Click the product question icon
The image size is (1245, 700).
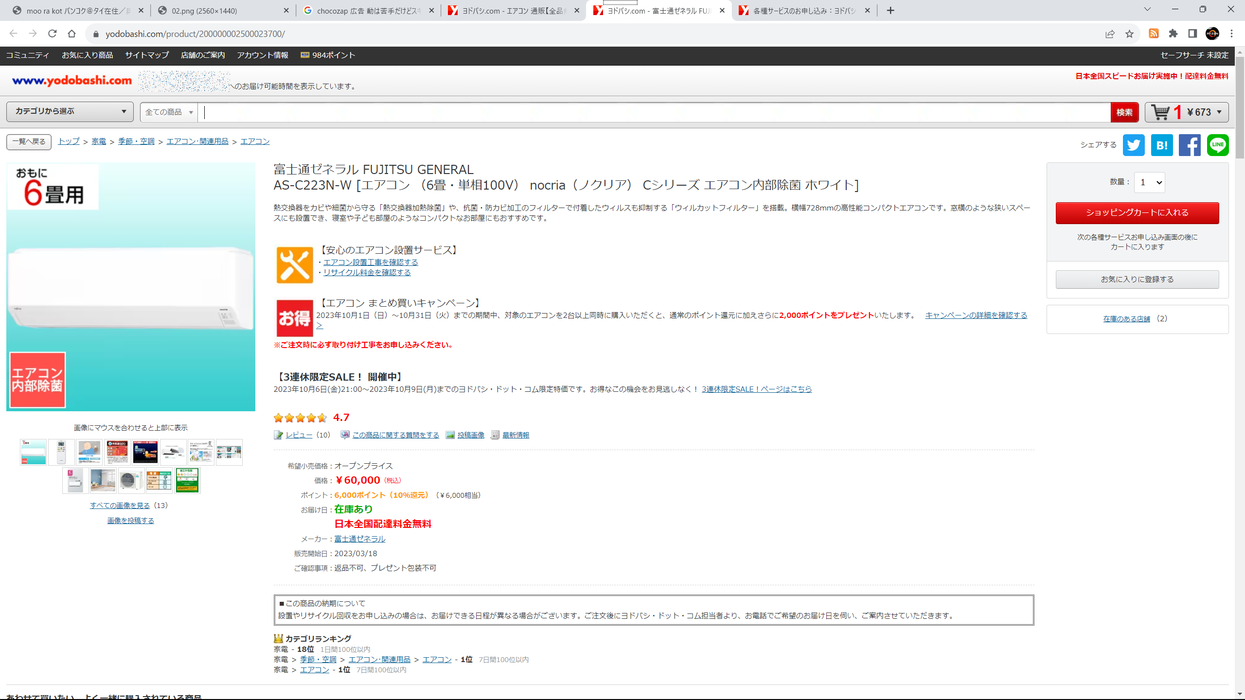345,435
